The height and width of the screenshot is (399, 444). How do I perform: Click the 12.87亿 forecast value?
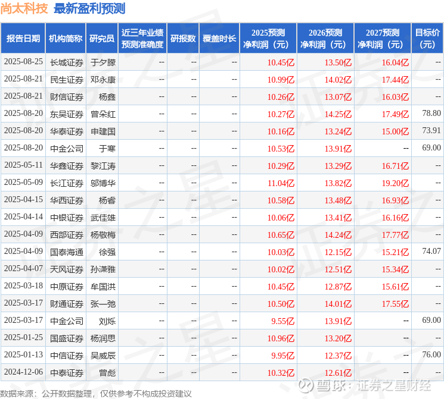click(338, 287)
